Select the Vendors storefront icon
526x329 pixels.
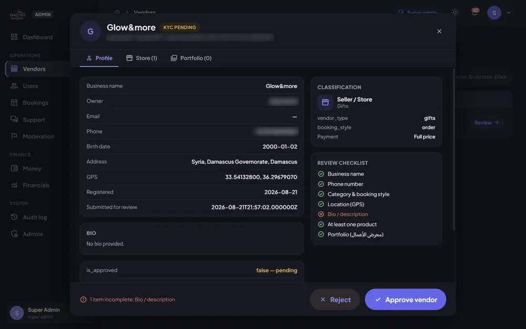[14, 68]
